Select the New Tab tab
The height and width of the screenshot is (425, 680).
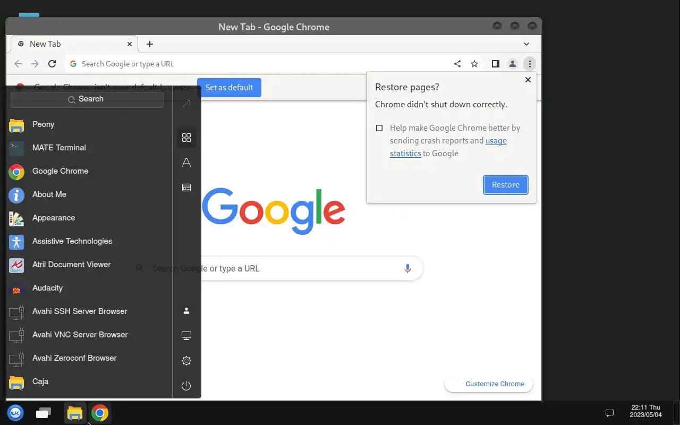tap(74, 44)
